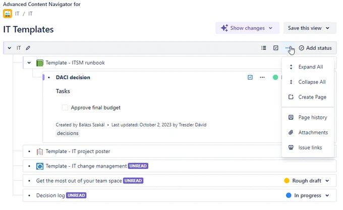
Task: Click the sparkle icon on Show changes
Action: 224,28
